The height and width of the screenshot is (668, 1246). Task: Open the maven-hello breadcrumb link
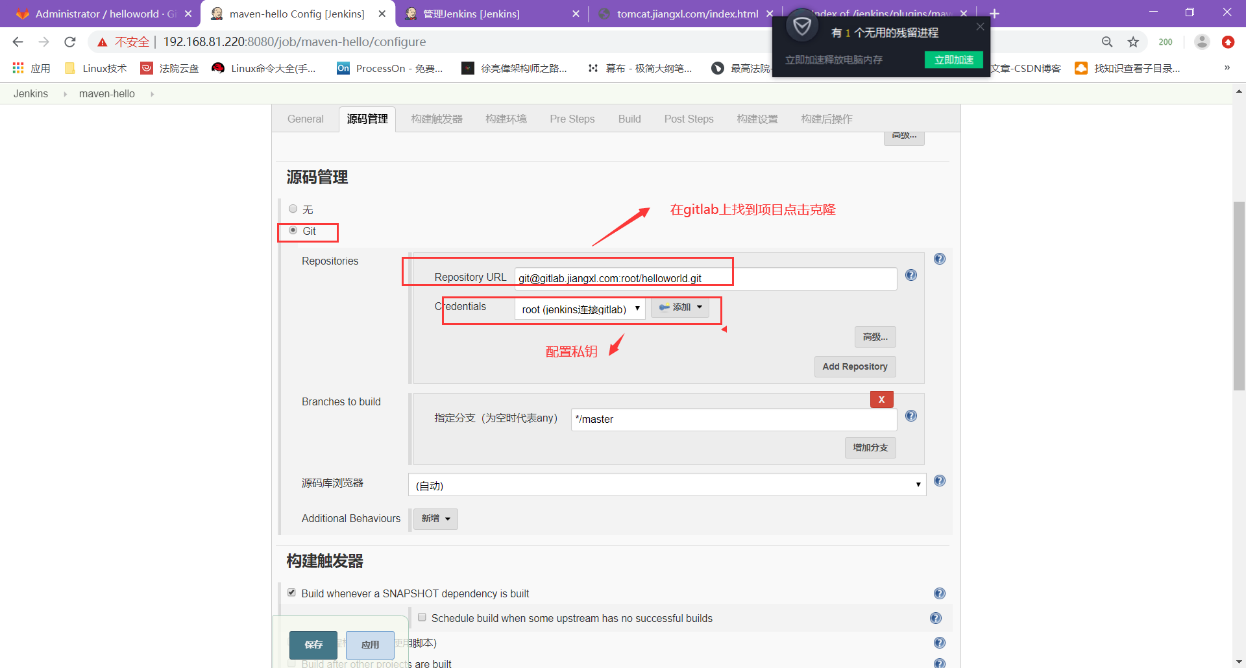[107, 94]
